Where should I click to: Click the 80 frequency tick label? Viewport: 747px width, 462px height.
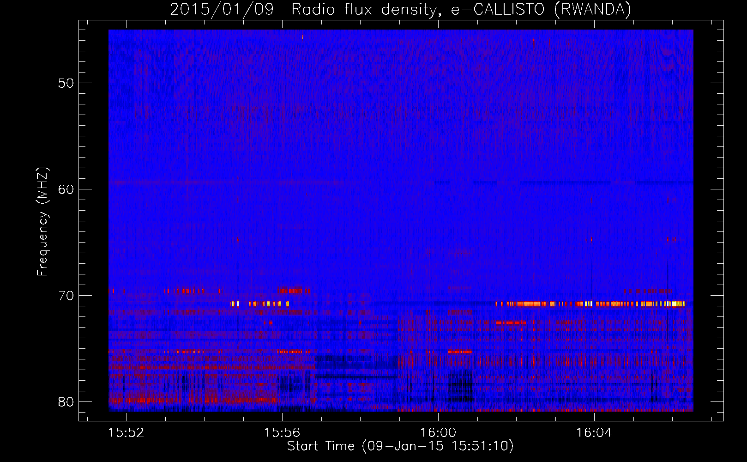pyautogui.click(x=65, y=402)
